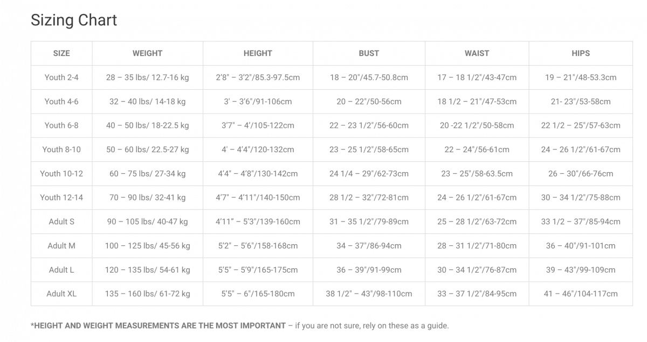Screen dimensions: 647x342
Task: Select the WAIST column header
Action: (477, 53)
